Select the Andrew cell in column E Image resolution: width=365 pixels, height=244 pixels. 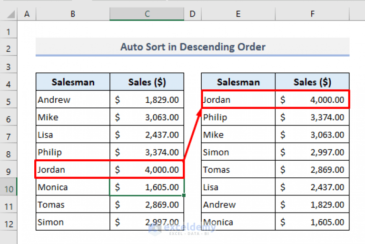pos(238,205)
